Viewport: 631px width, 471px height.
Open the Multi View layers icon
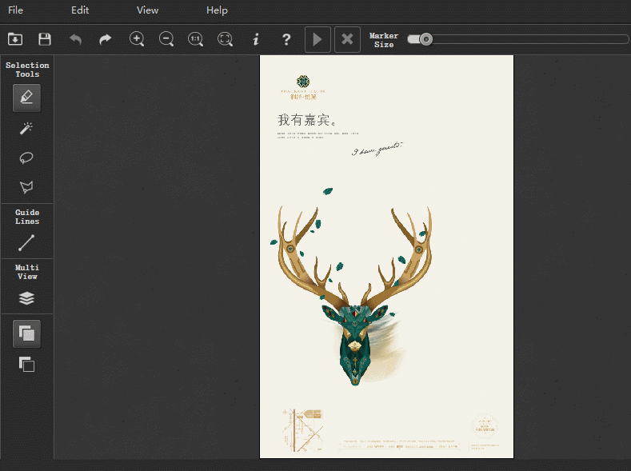26,298
